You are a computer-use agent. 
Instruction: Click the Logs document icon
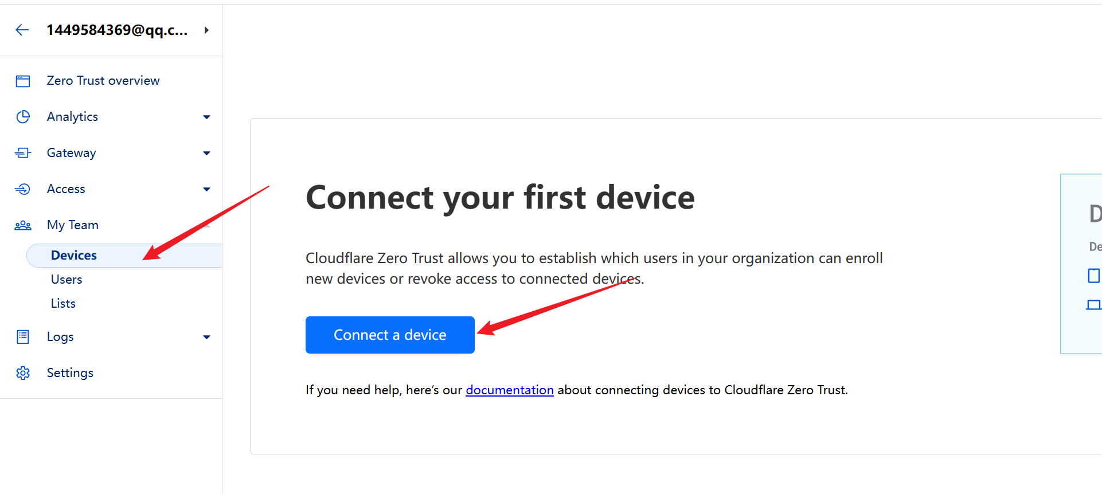[22, 336]
